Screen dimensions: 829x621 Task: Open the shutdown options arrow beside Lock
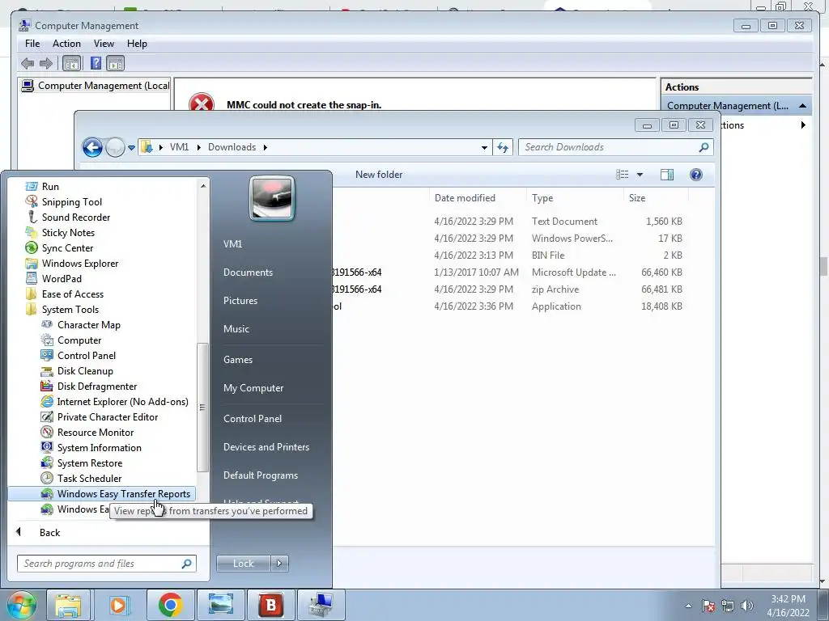click(x=279, y=564)
